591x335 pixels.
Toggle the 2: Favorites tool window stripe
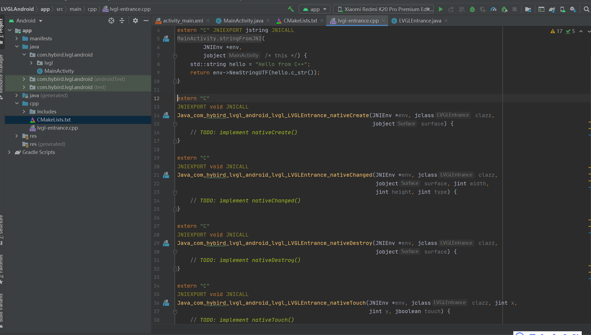coord(2,269)
